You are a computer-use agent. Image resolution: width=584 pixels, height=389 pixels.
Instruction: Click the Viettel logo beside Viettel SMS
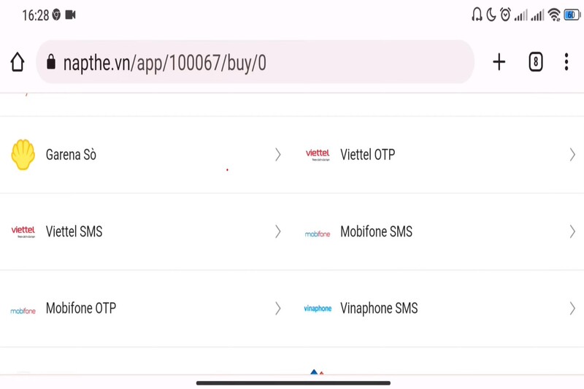coord(23,232)
